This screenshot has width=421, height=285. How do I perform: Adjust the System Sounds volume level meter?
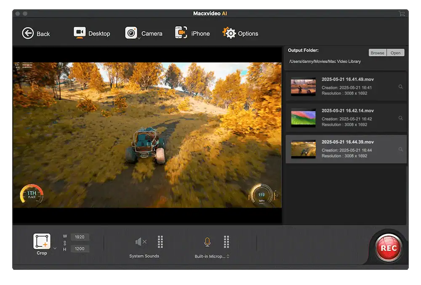(160, 242)
